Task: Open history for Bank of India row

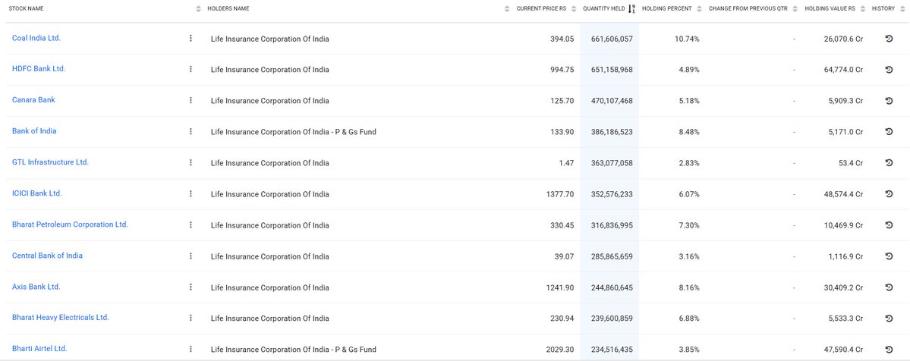Action: (889, 132)
